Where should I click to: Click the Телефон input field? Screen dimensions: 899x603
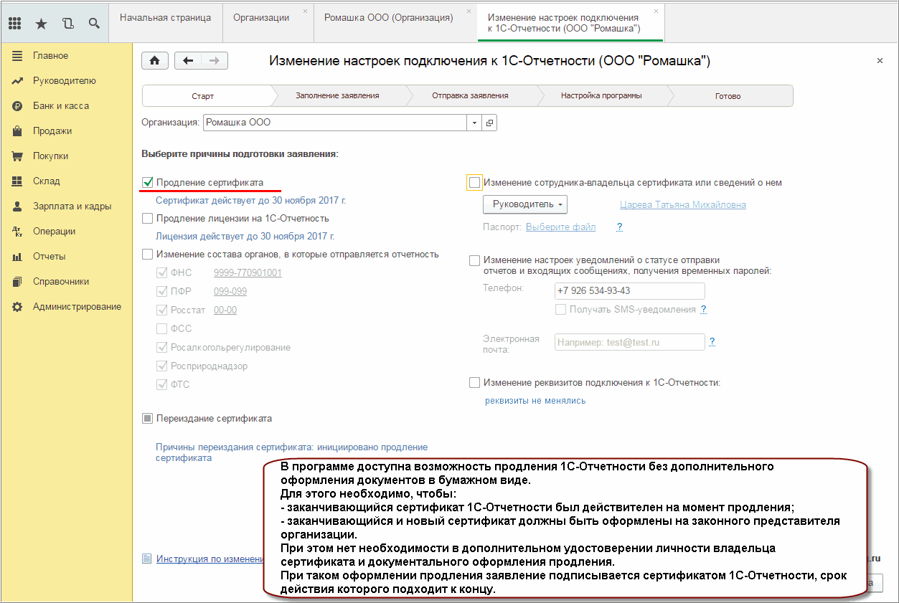pos(630,290)
